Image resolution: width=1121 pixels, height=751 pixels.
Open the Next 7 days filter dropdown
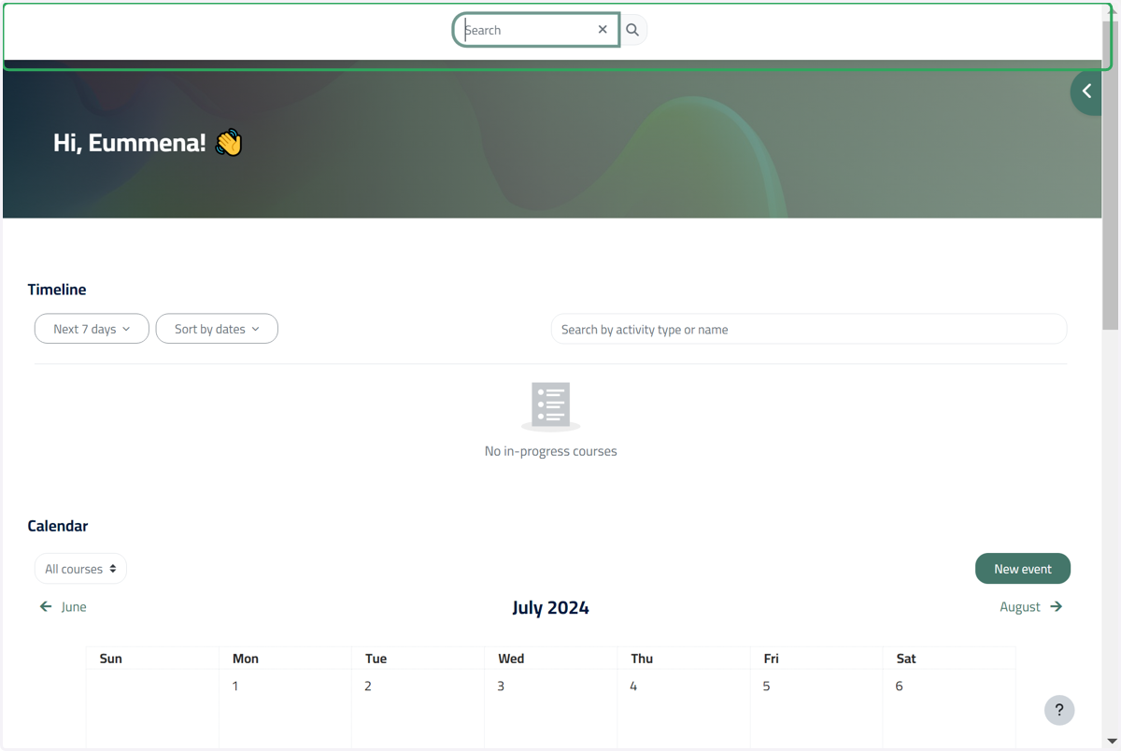(92, 329)
